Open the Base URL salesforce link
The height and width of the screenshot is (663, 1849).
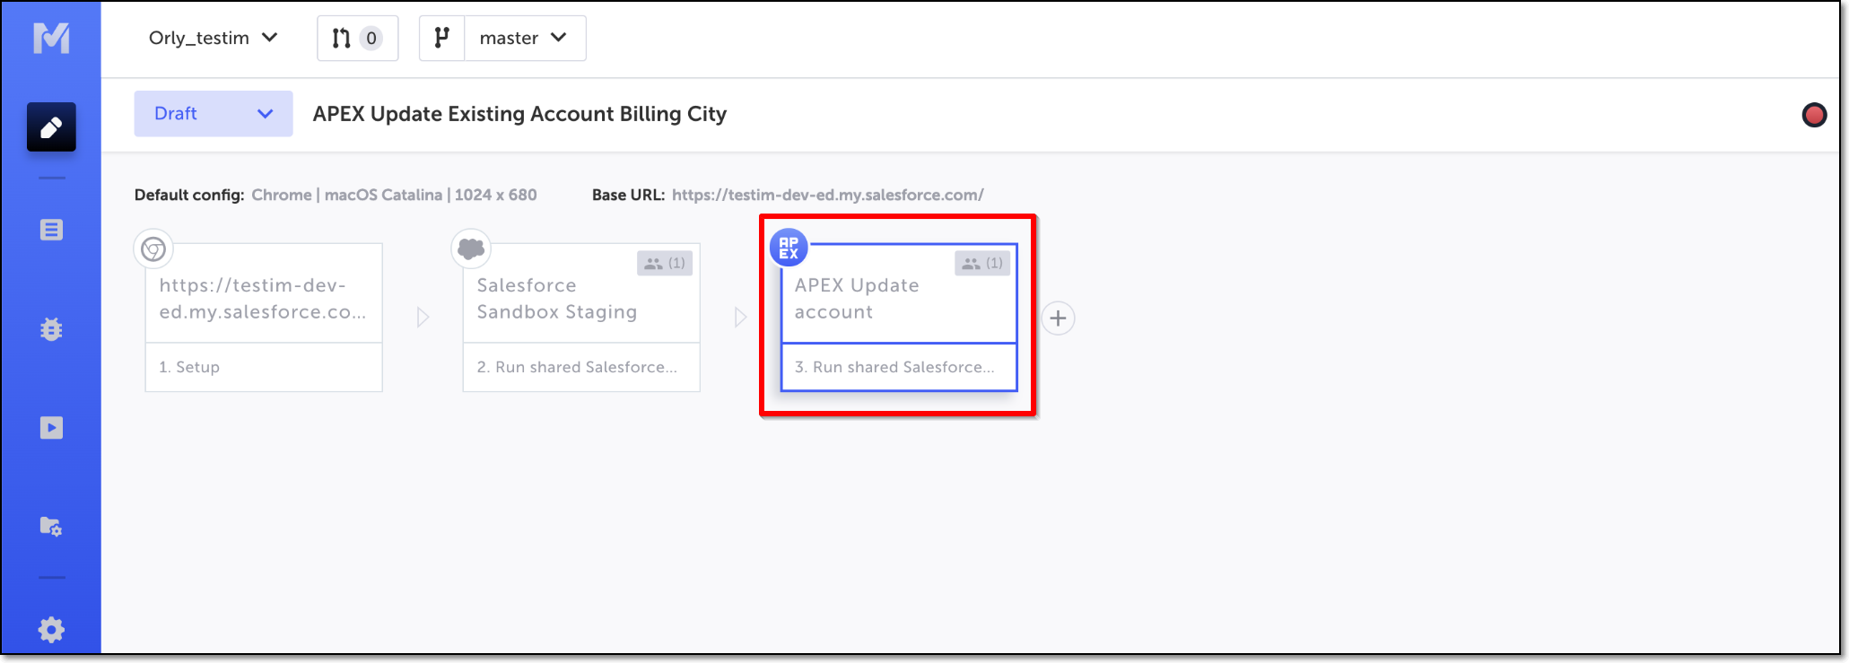827,195
